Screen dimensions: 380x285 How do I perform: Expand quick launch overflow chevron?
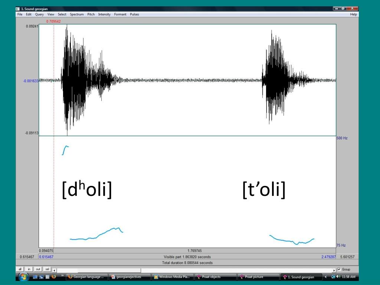pyautogui.click(x=62, y=275)
